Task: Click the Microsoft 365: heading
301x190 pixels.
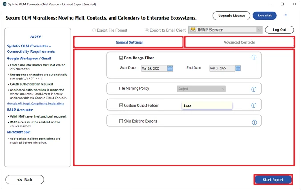Action: point(19,132)
